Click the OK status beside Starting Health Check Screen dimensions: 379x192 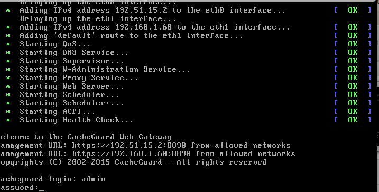353,120
